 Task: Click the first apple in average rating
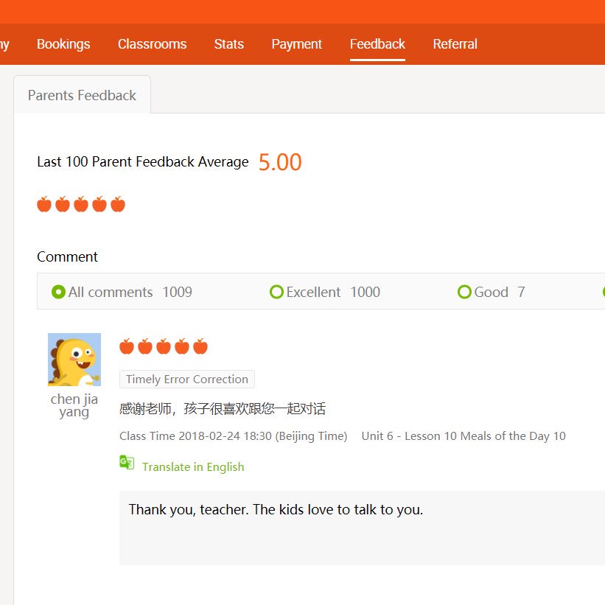pyautogui.click(x=44, y=204)
